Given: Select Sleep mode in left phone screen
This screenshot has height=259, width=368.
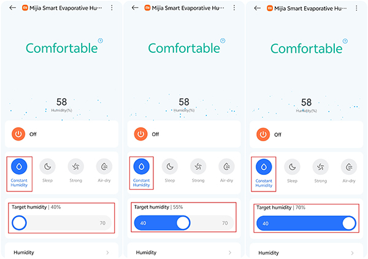Looking at the screenshot, I should tap(47, 166).
